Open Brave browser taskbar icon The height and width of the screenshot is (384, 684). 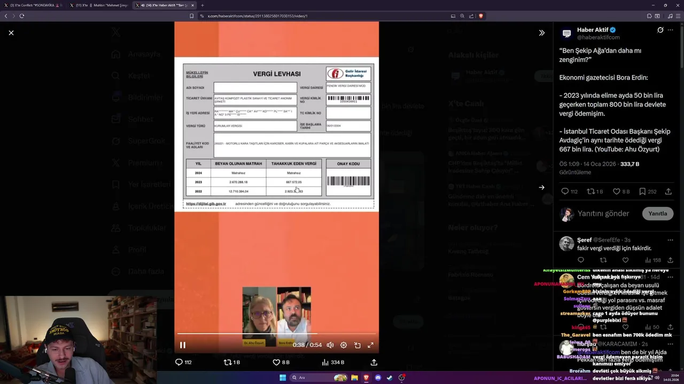pyautogui.click(x=366, y=378)
